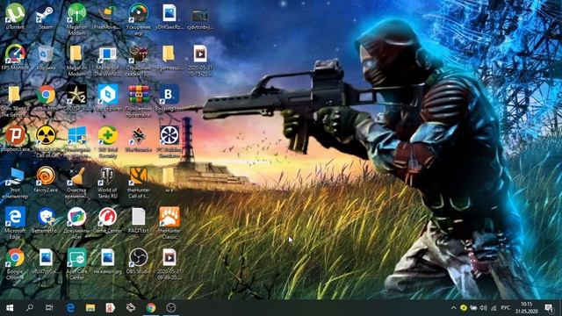This screenshot has width=562, height=316.
Task: Select the 2020-05-31 09-49 video file
Action: tap(169, 258)
